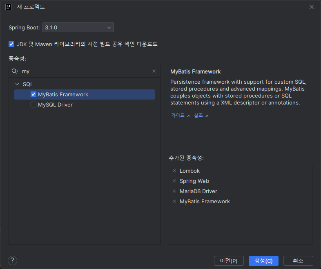Click the IntelliJ IDEA logo icon

click(9, 7)
